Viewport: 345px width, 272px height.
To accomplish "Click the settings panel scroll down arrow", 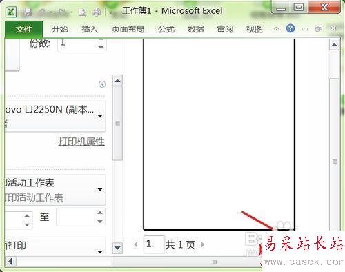I will click(117, 248).
